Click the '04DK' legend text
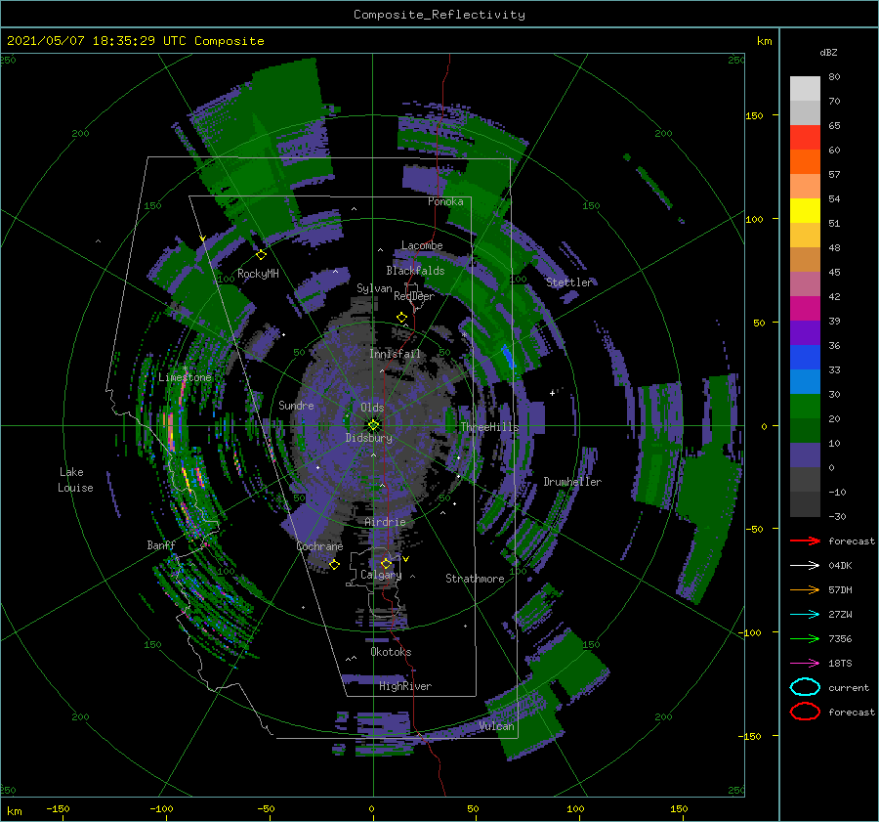Viewport: 879px width, 822px height. [840, 566]
